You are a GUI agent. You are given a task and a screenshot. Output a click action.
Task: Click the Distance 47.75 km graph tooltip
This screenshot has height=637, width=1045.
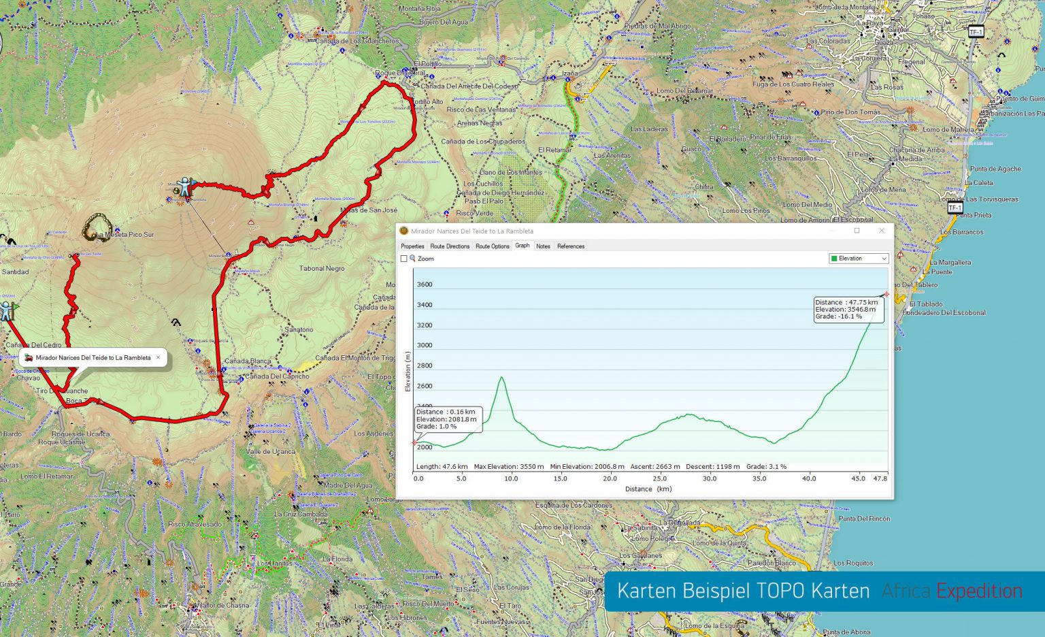coord(848,310)
